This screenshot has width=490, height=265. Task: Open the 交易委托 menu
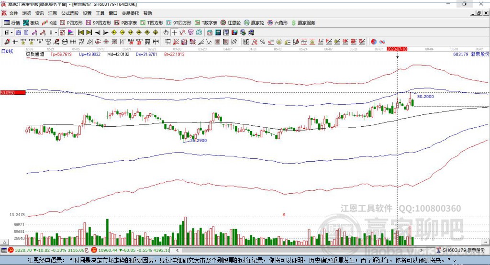point(130,13)
